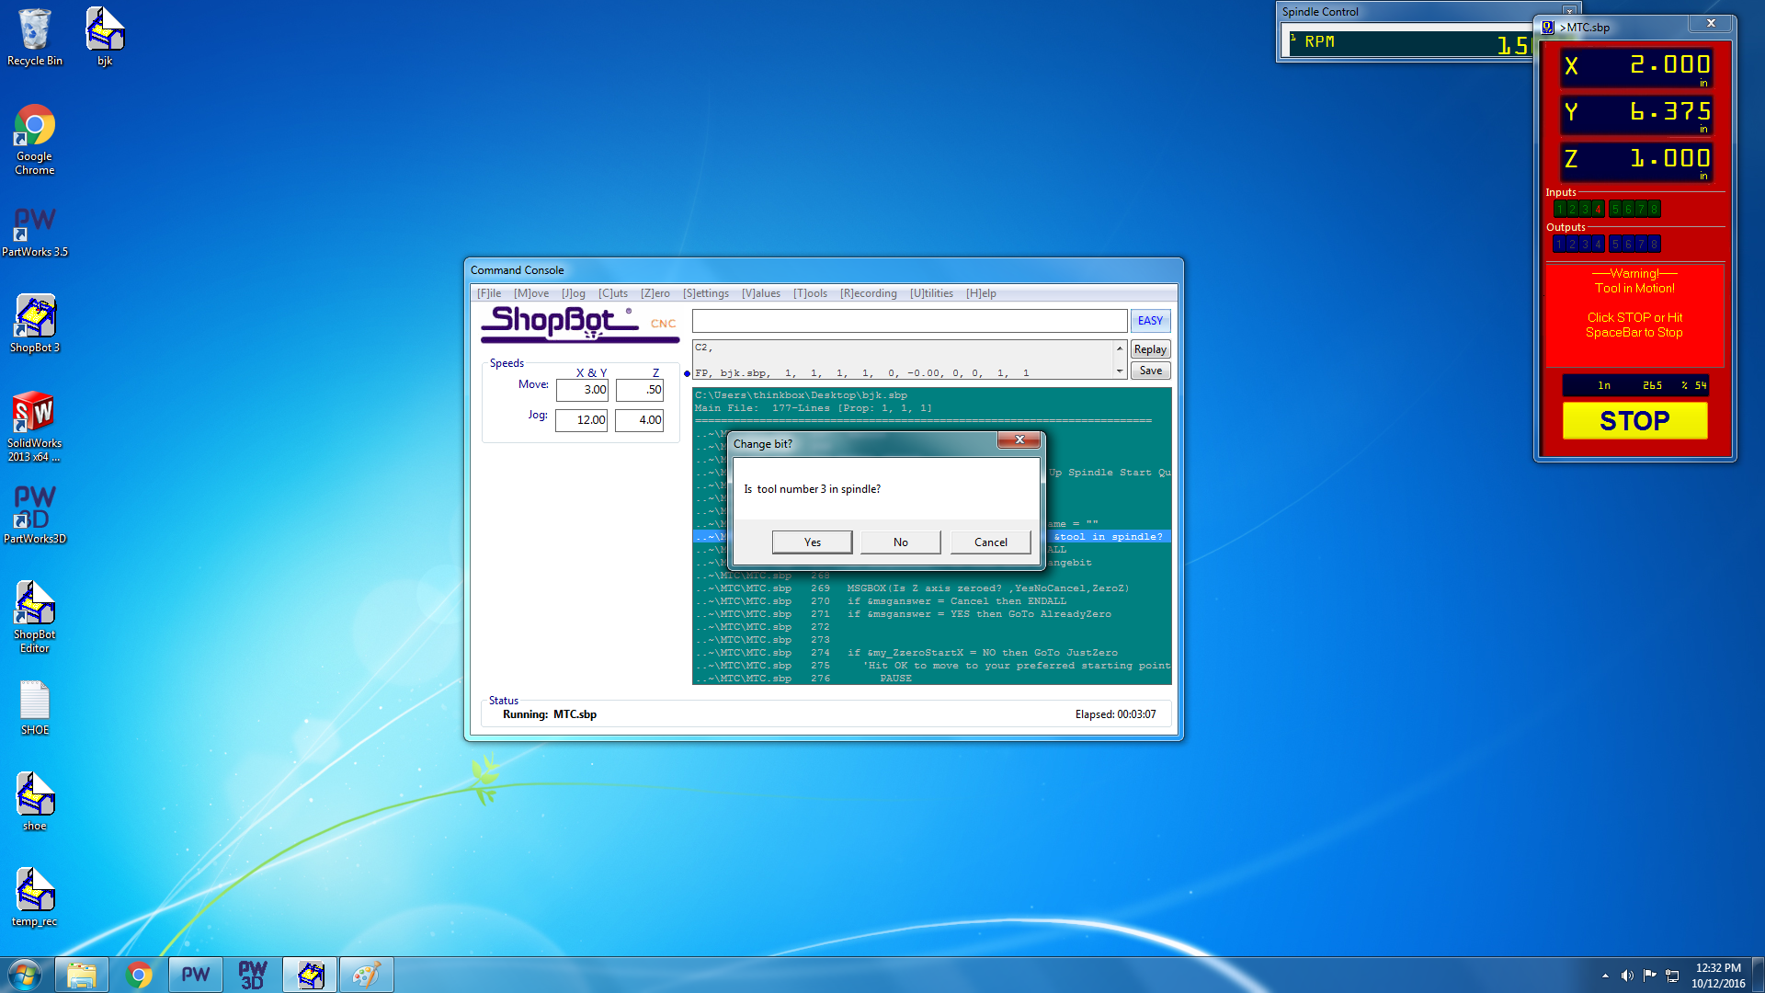1765x993 pixels.
Task: Open the [C]uts menu
Action: 613,293
